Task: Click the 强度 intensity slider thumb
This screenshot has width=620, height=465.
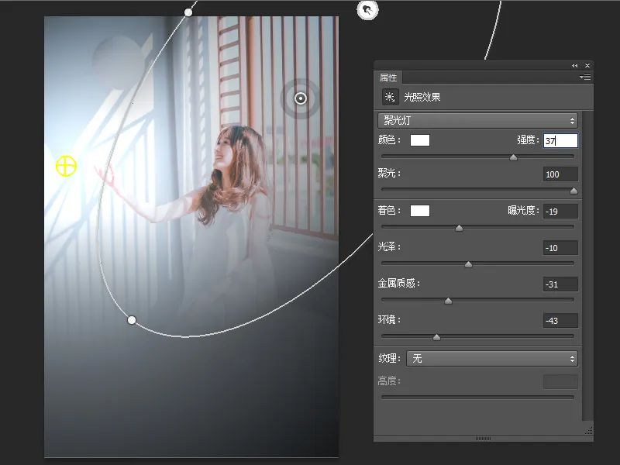Action: (513, 158)
